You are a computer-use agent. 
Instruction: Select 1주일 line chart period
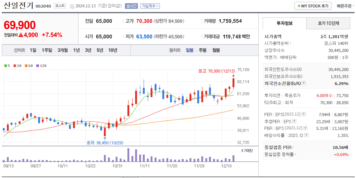(47, 50)
